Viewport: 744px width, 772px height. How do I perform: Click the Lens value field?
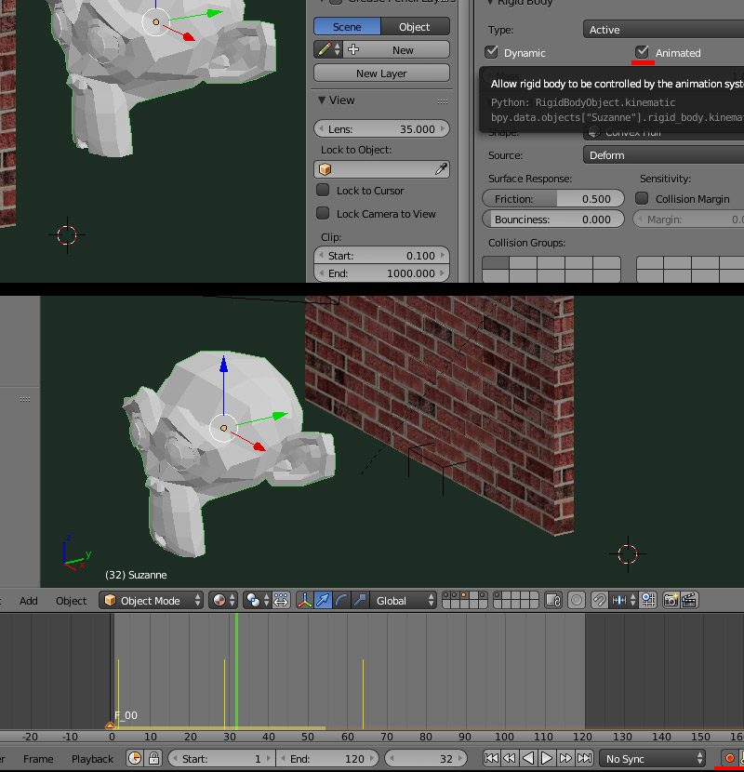pyautogui.click(x=381, y=129)
